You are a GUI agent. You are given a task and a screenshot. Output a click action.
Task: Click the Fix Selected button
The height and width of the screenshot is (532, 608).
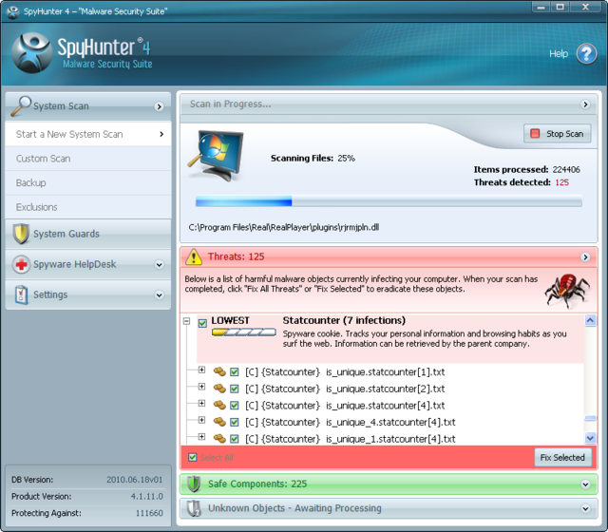pos(562,458)
